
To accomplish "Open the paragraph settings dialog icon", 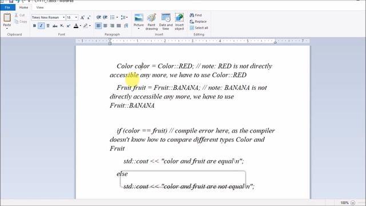I will (126, 26).
